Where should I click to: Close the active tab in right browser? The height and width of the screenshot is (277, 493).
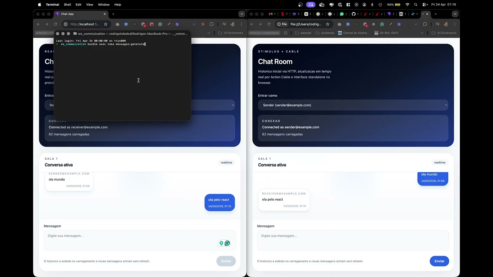click(427, 14)
